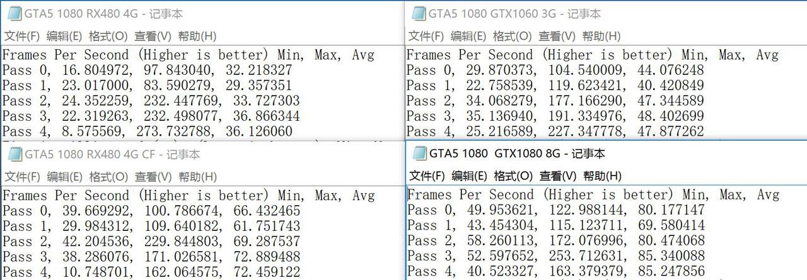Click Notepad icon of GTX1060 3G window
807x280 pixels.
click(418, 13)
